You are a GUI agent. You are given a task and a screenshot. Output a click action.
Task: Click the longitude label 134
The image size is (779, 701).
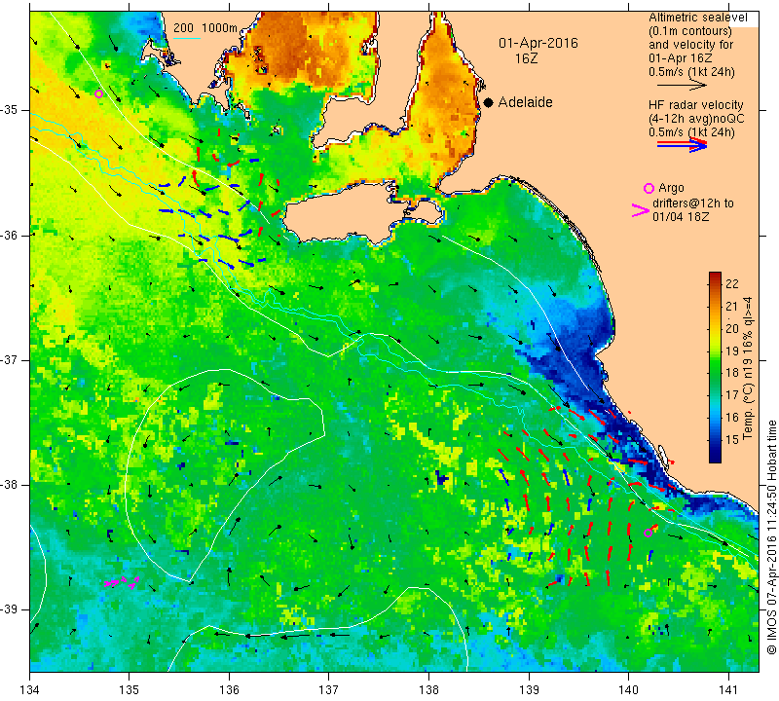tap(30, 689)
